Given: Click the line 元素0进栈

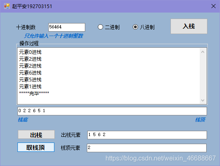Looking at the screenshot, I should tap(30, 52).
